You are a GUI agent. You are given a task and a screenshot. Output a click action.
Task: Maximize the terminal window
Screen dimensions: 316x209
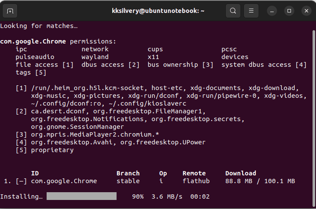(289, 11)
